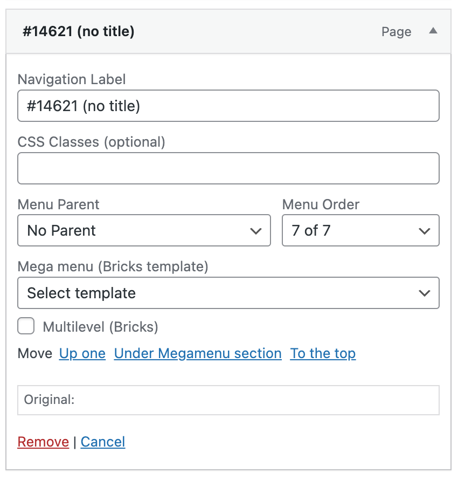The image size is (458, 480).
Task: Collapse the menu item with the triangle arrow
Action: pyautogui.click(x=433, y=31)
